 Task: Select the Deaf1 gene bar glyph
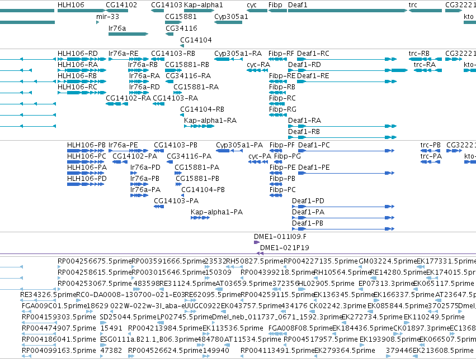point(347,11)
